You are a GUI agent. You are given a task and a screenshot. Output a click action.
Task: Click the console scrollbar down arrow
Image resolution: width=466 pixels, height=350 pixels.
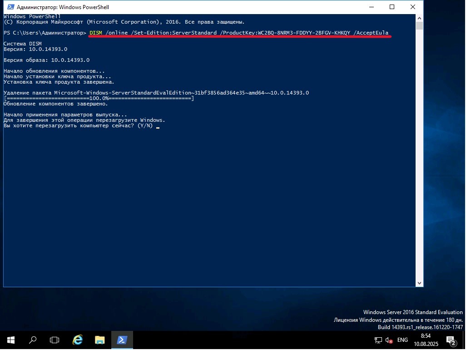click(x=420, y=283)
